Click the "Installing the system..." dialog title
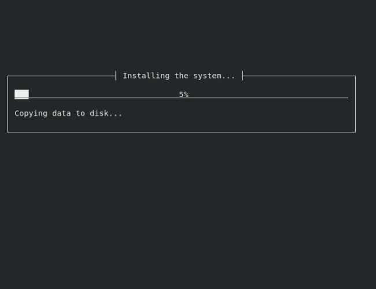 point(179,76)
